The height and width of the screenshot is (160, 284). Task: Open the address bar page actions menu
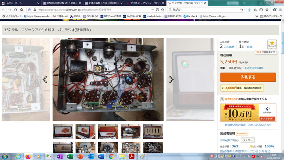[x=152, y=9]
